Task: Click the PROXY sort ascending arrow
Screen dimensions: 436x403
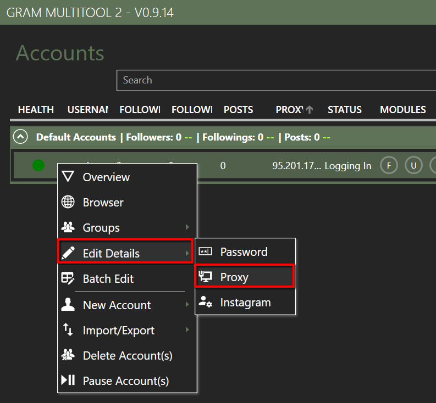Action: pos(310,110)
